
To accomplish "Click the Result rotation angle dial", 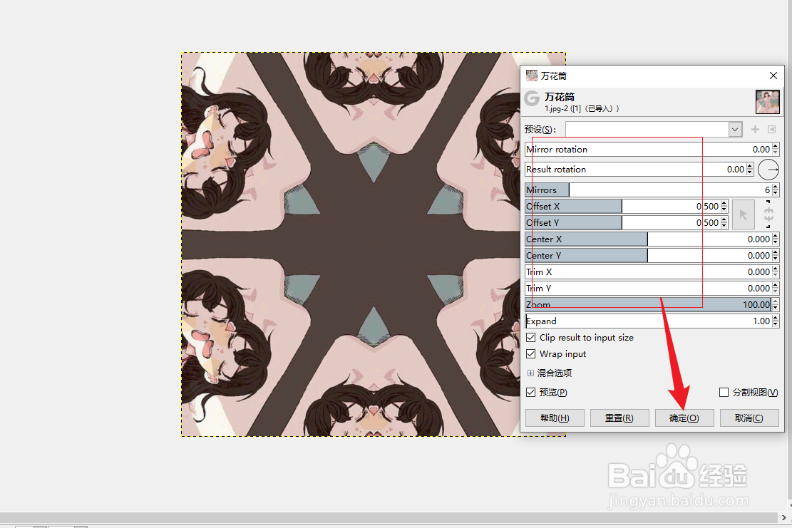I will click(768, 170).
